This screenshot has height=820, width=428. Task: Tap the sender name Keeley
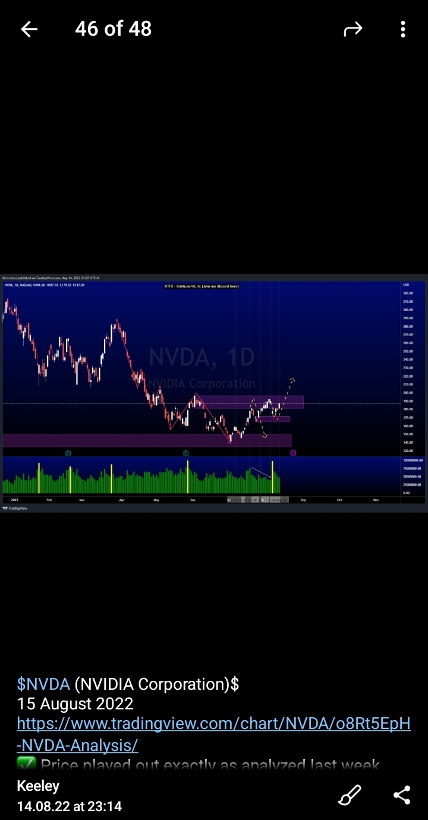tap(38, 786)
